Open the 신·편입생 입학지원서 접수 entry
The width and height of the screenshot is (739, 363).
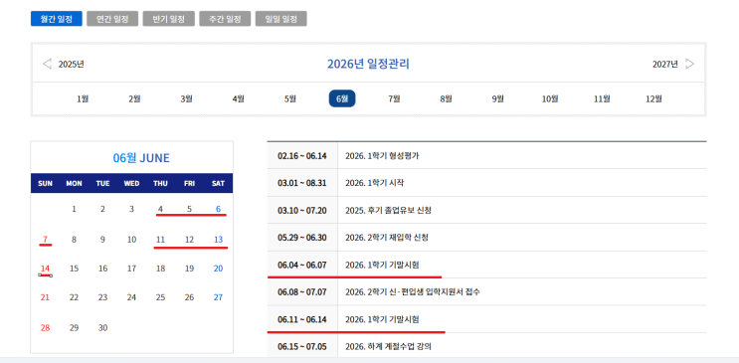(x=413, y=292)
